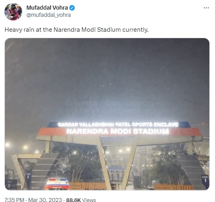The height and width of the screenshot is (202, 215).
Task: Open the @mufaddal_vohra handle link
Action: coord(48,15)
